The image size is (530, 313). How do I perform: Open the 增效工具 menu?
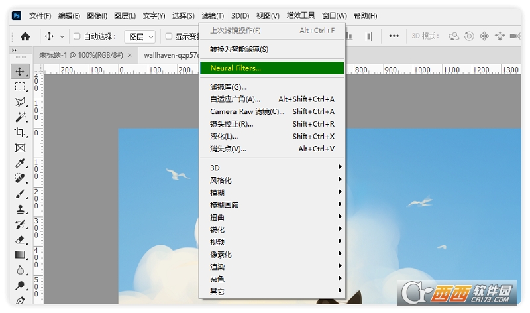[301, 15]
